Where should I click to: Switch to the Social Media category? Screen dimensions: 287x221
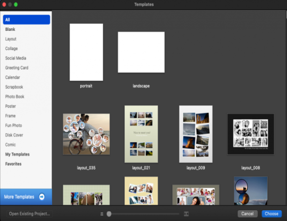(x=15, y=58)
